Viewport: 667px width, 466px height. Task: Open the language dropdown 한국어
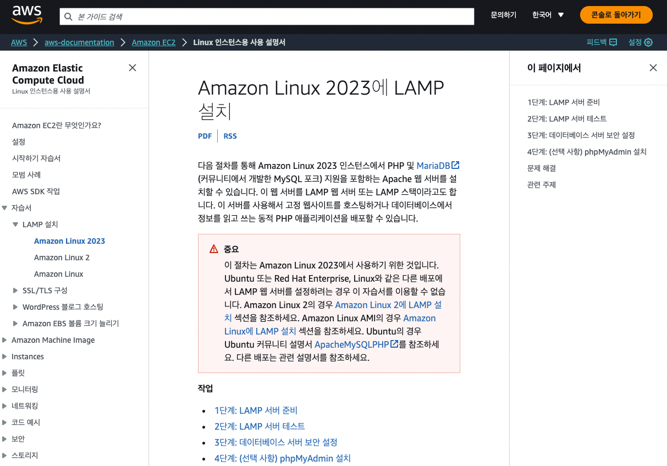pyautogui.click(x=548, y=15)
